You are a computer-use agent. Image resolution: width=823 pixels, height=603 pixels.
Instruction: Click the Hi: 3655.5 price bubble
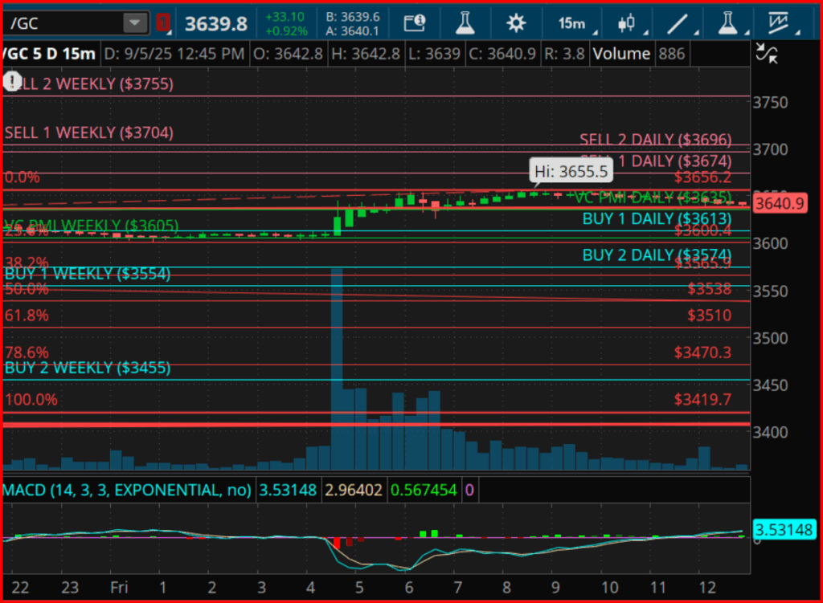571,170
